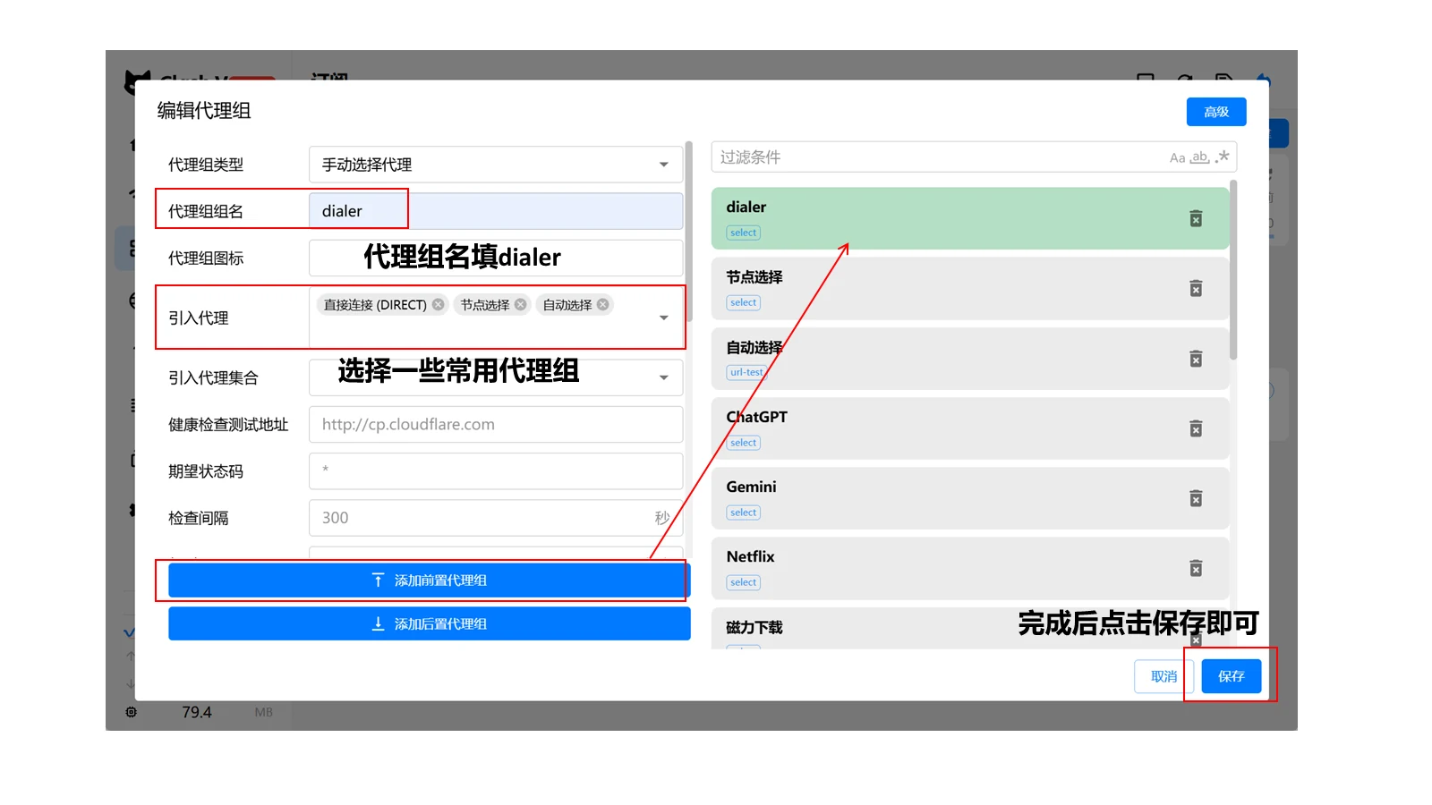Remove the 自动选择 chip from 引入代理
This screenshot has height=805, width=1432.
click(603, 304)
